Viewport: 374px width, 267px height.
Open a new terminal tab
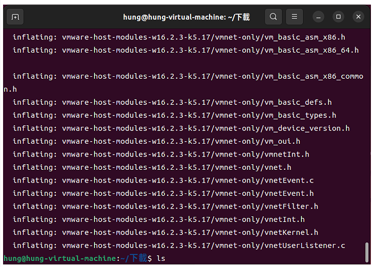pos(15,17)
